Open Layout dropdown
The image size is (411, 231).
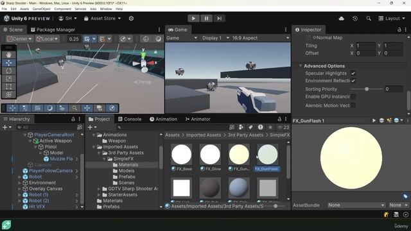pyautogui.click(x=392, y=19)
